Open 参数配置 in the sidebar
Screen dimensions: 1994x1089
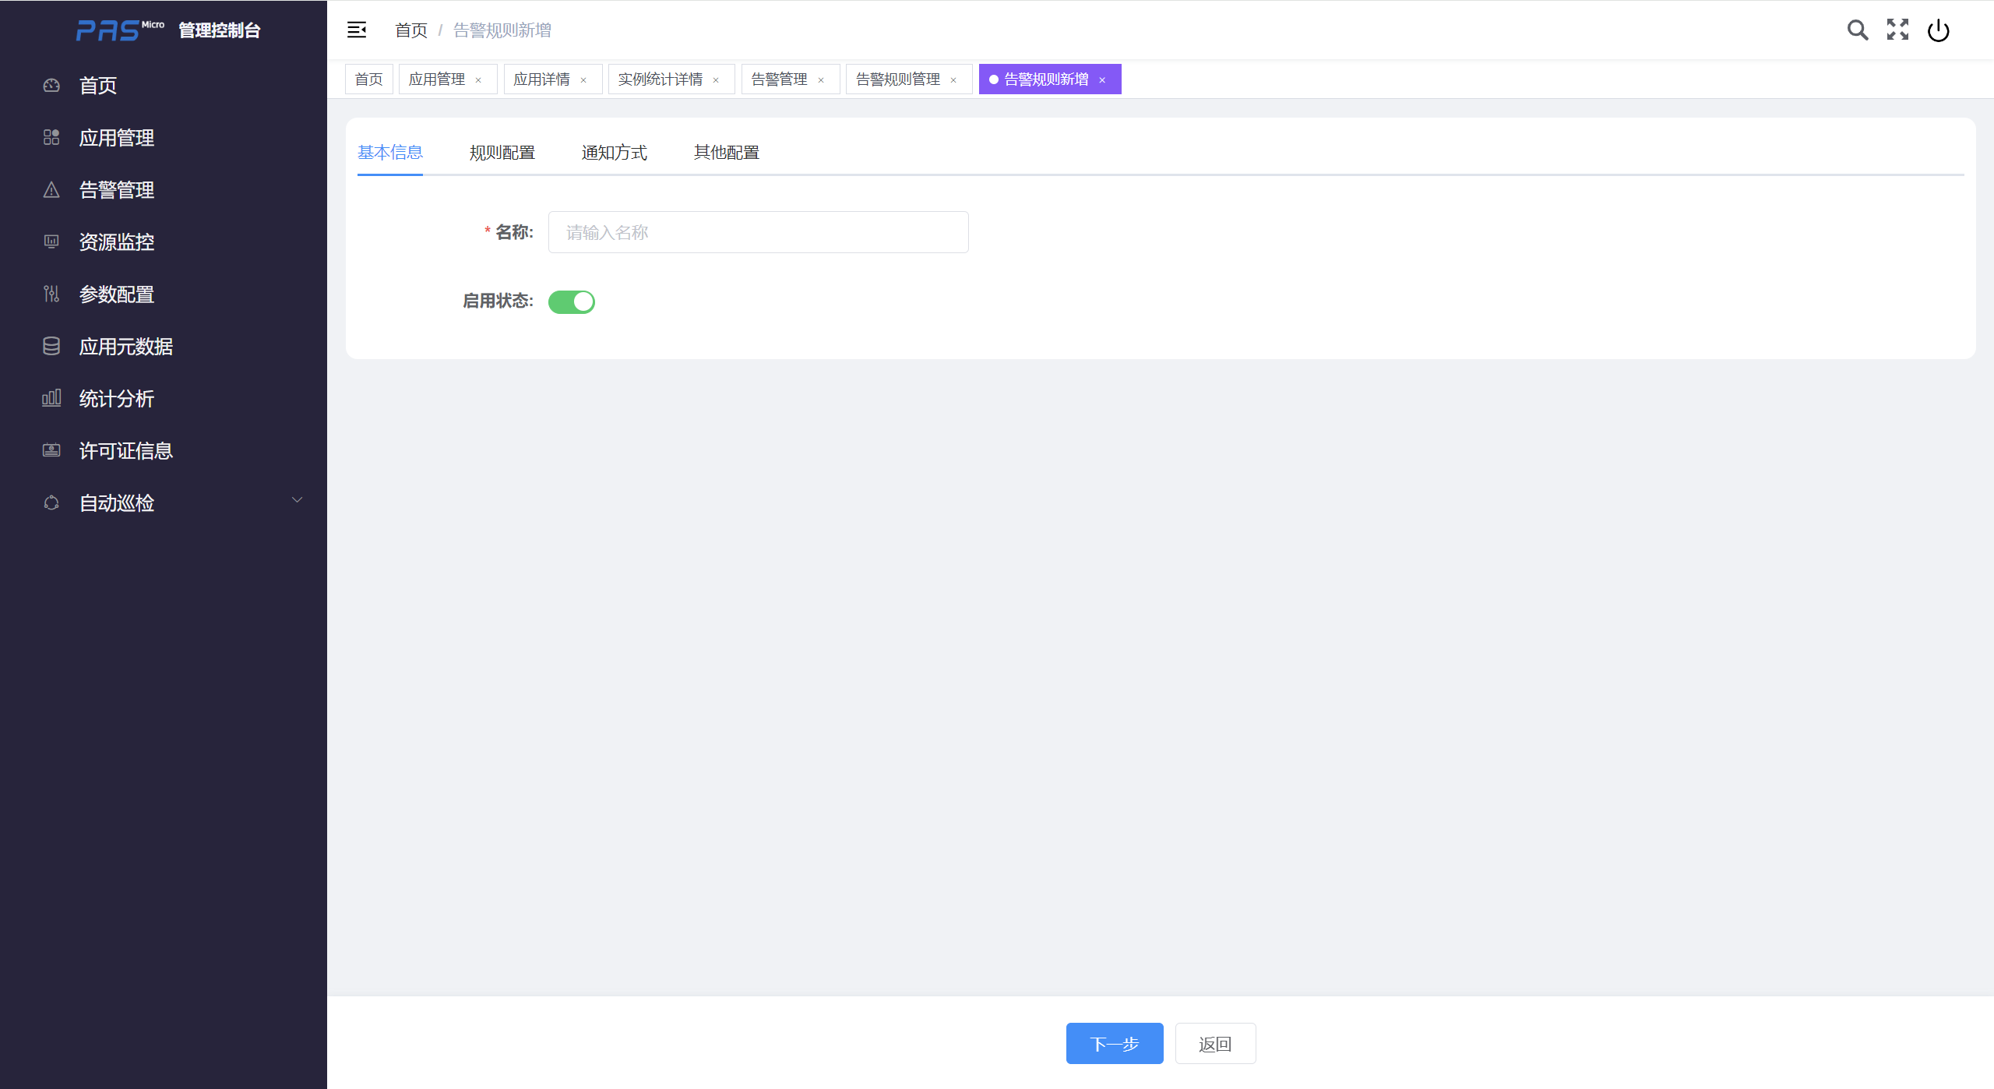pos(117,294)
